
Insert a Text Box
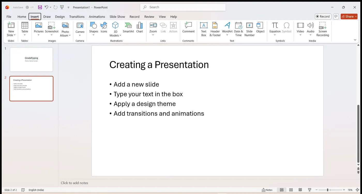[x=204, y=29]
